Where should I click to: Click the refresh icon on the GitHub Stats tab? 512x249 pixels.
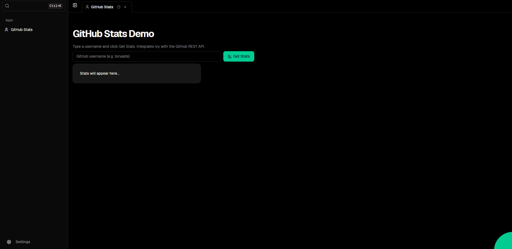click(118, 7)
